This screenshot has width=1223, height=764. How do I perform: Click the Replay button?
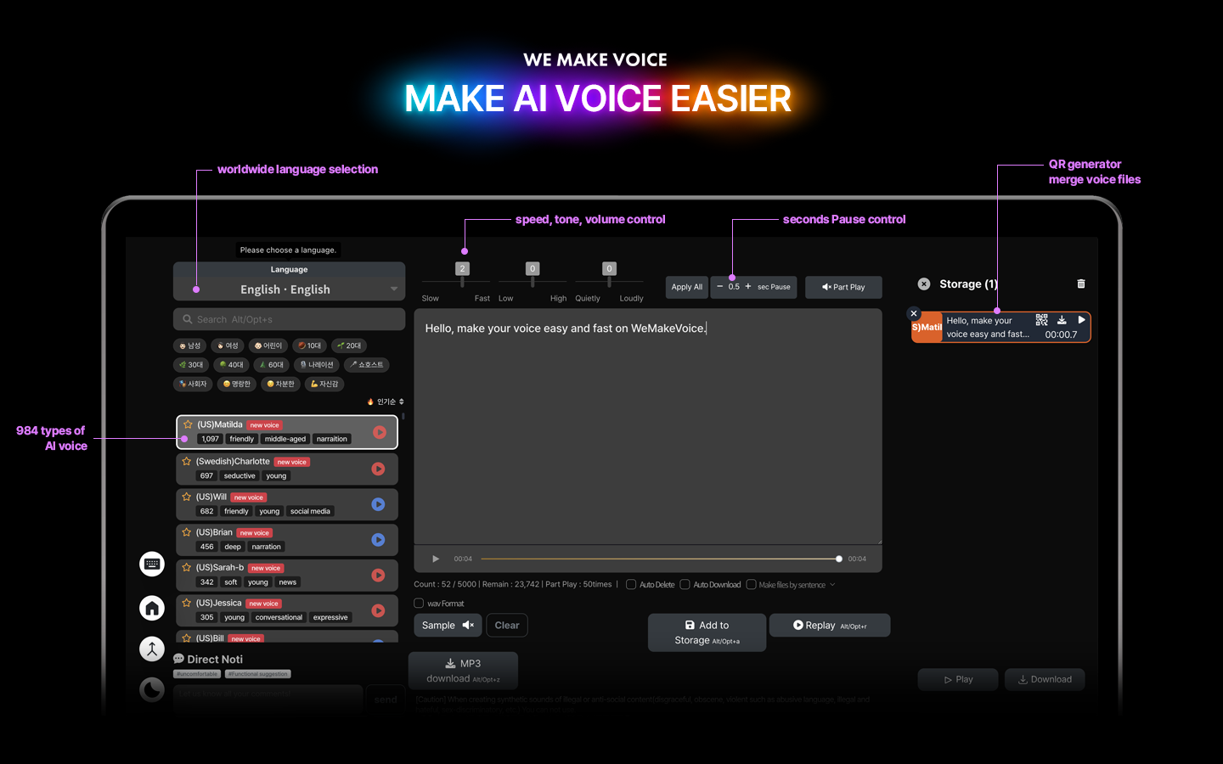[830, 626]
